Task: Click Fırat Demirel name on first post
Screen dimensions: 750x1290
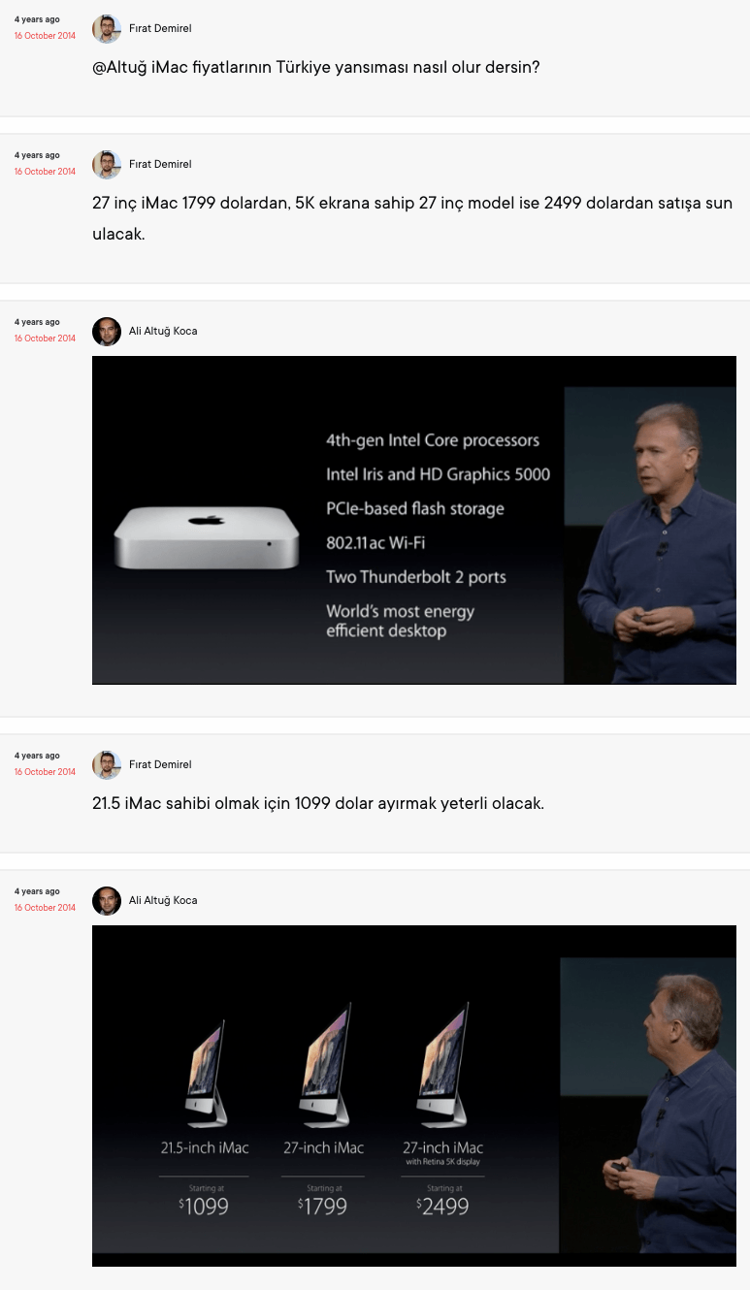Action: pos(160,29)
